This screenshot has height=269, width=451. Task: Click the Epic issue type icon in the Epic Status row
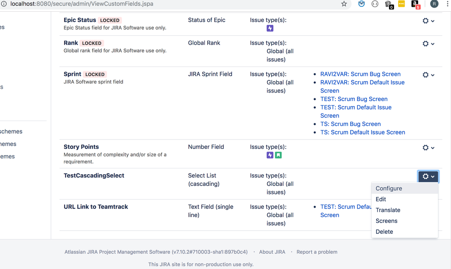[x=270, y=28]
